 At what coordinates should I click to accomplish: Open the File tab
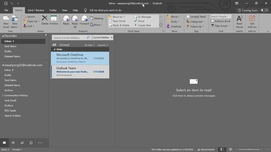point(6,10)
